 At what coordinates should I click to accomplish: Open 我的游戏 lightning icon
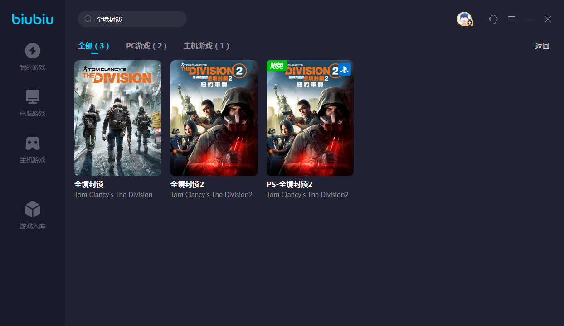(33, 51)
